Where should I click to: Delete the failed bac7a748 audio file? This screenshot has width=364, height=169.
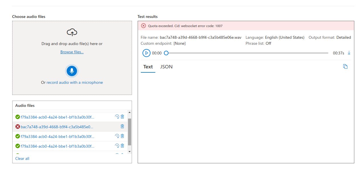[x=122, y=126]
